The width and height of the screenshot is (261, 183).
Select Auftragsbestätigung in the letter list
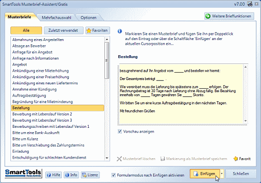point(29,96)
